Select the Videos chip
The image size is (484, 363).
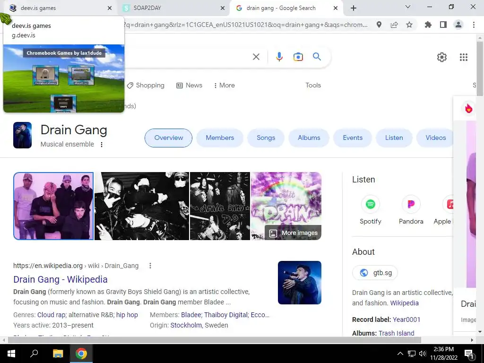pos(435,138)
